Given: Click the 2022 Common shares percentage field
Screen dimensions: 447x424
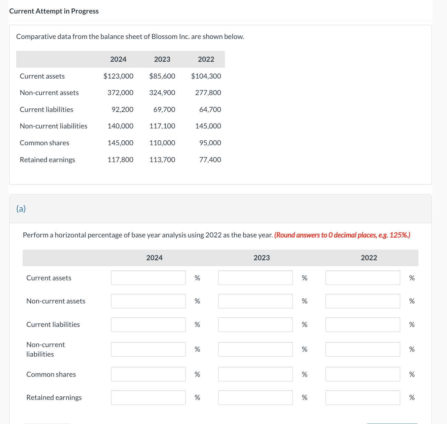Looking at the screenshot, I should 362,374.
